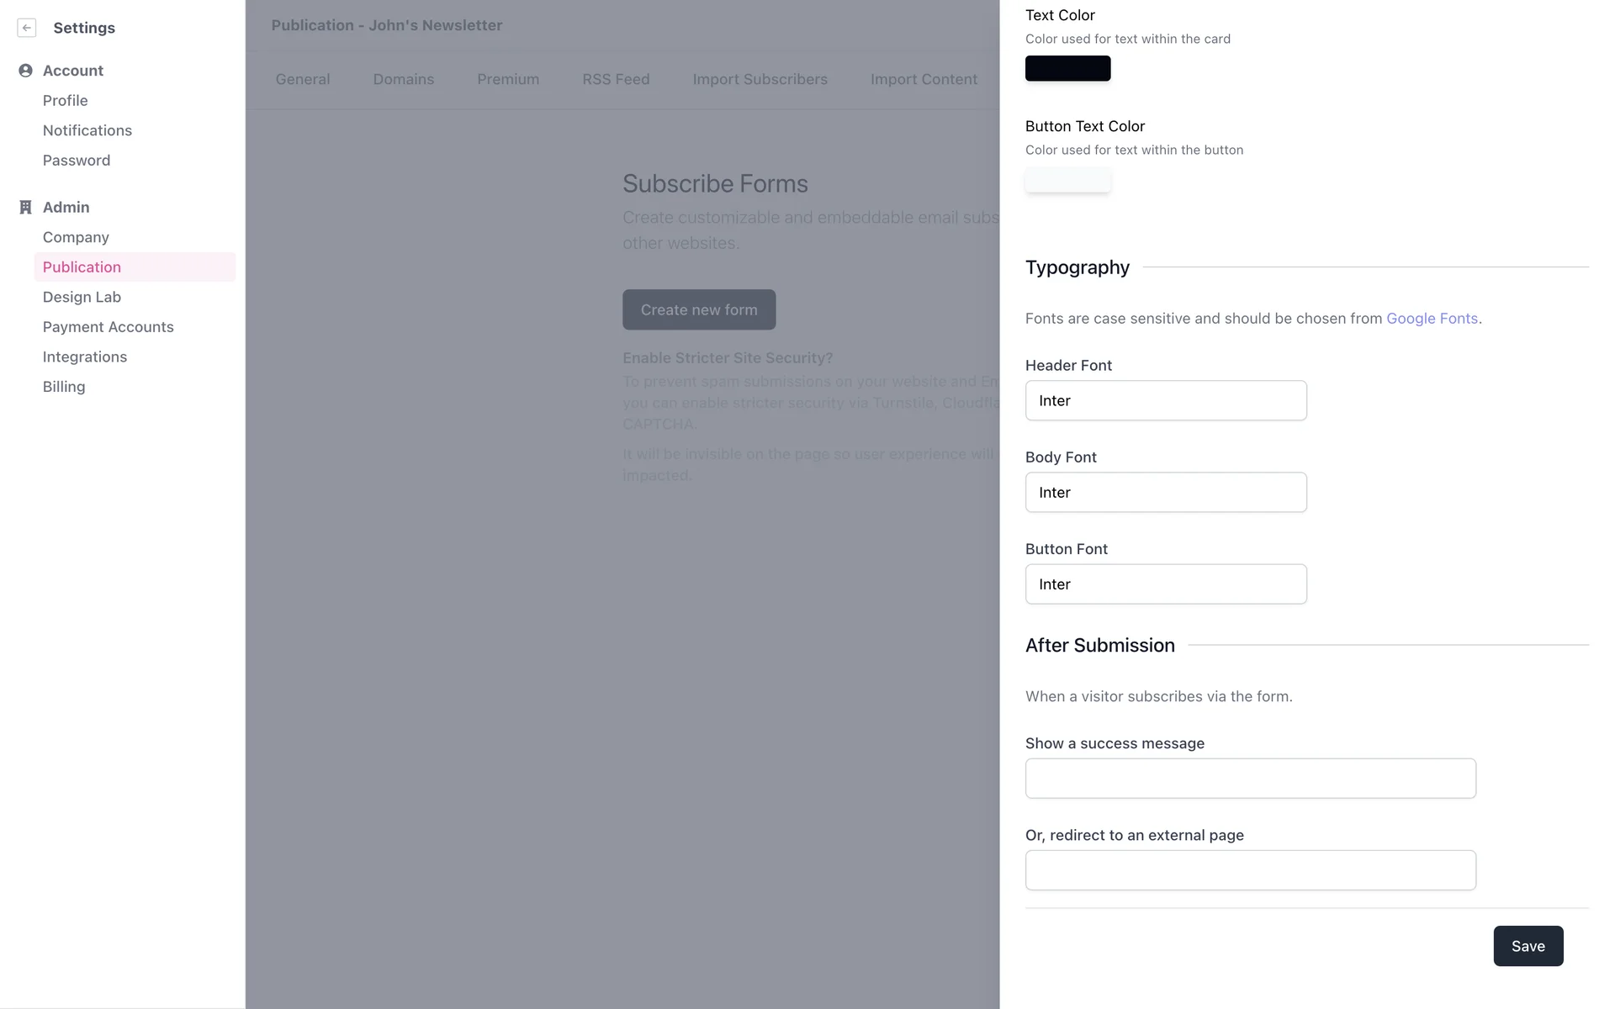Click into the Body Font field
Screen dimensions: 1615x1009
point(1165,492)
